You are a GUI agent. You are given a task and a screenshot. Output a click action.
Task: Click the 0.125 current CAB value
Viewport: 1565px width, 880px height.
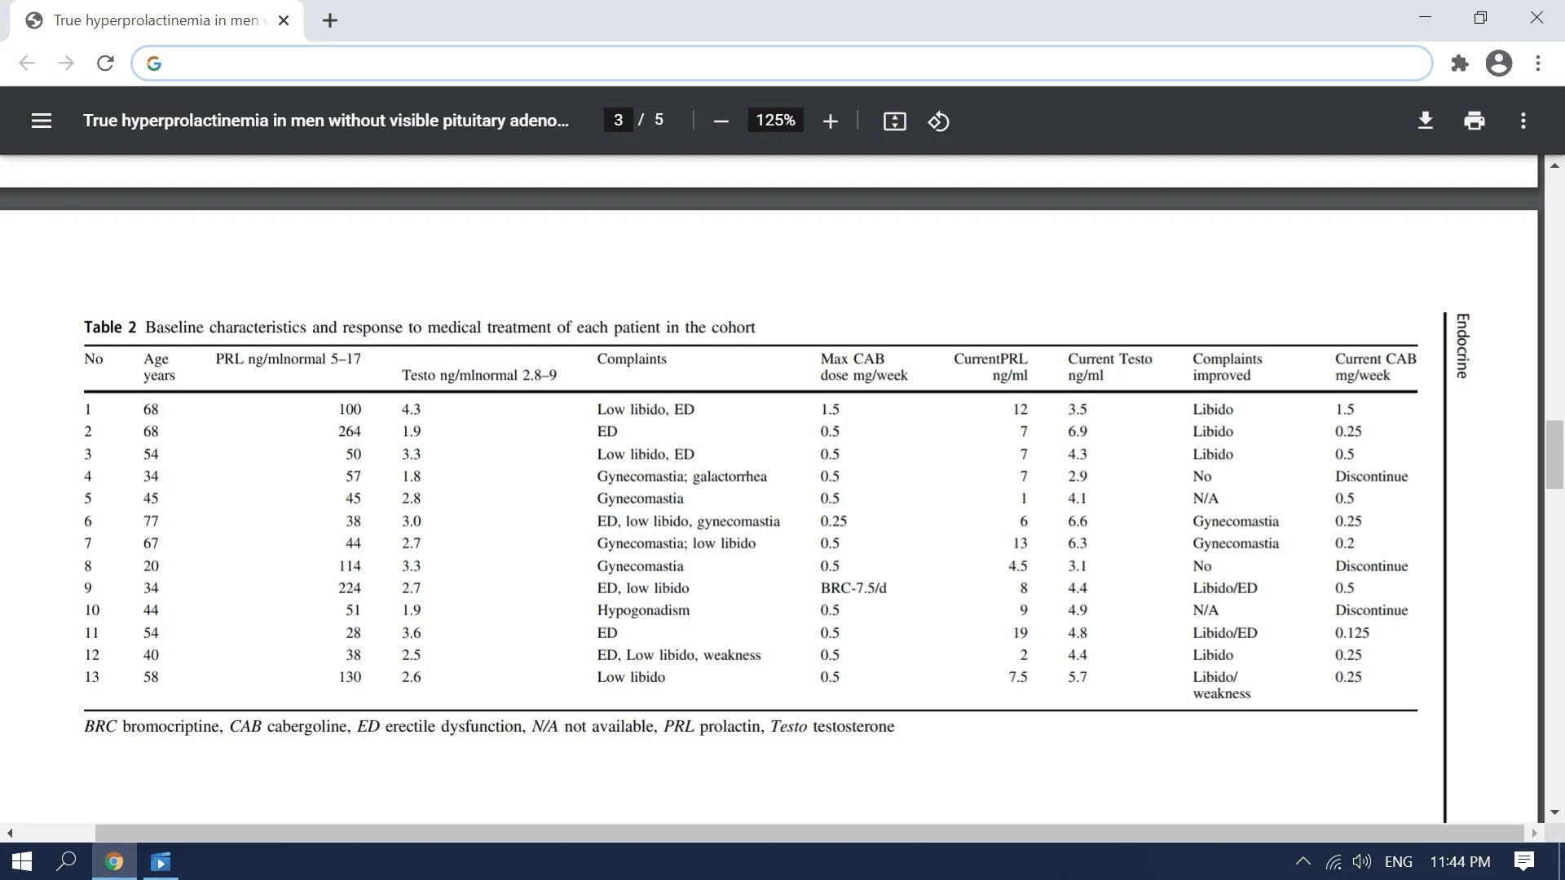pos(1351,632)
